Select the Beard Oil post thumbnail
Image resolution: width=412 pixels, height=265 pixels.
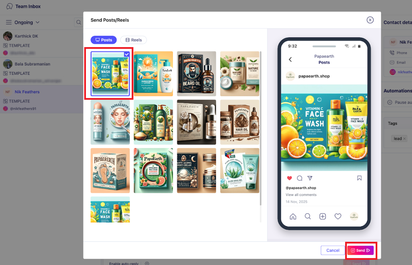click(x=196, y=74)
